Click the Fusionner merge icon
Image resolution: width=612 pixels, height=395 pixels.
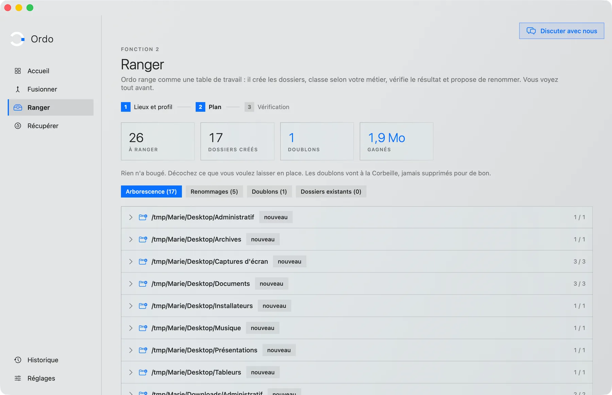click(18, 89)
